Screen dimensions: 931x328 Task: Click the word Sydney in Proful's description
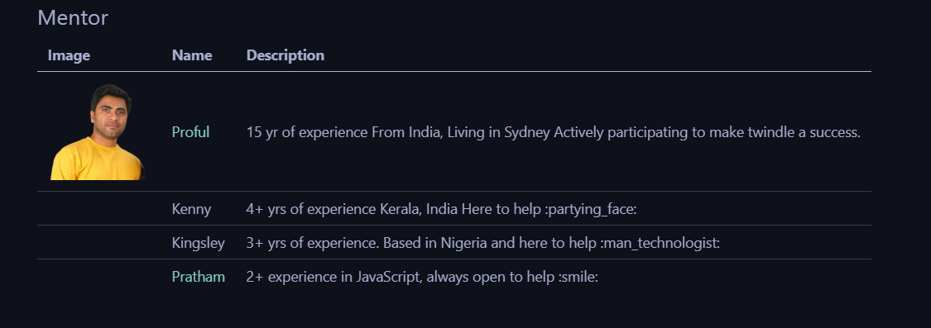point(526,133)
